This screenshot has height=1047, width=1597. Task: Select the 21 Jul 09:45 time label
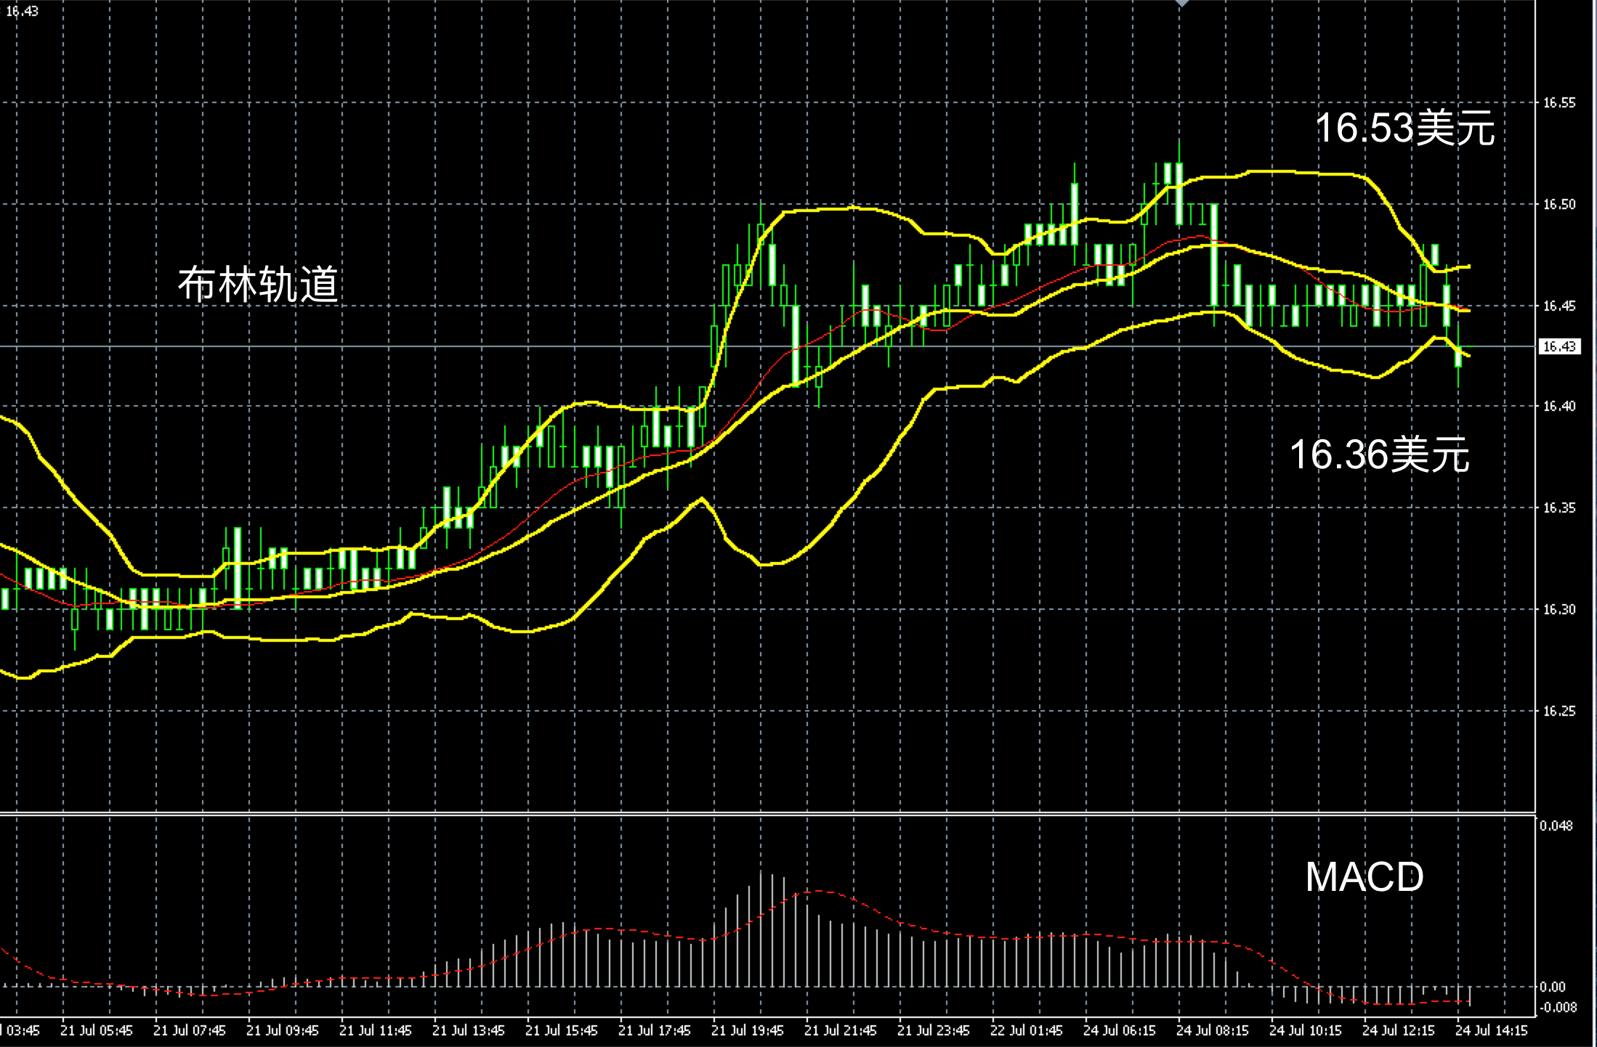pyautogui.click(x=283, y=1031)
